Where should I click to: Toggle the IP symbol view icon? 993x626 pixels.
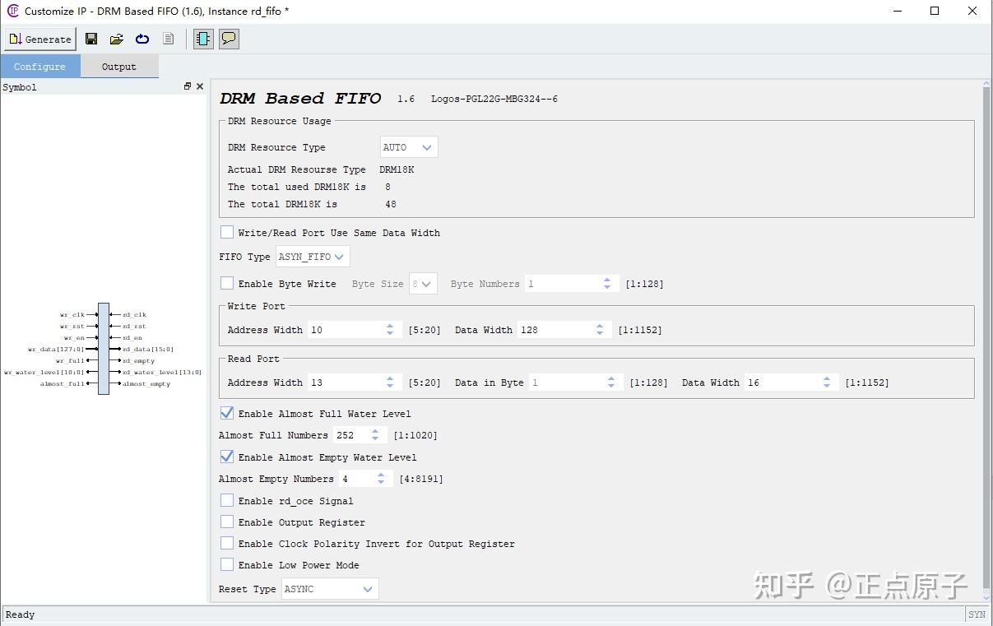[x=202, y=38]
